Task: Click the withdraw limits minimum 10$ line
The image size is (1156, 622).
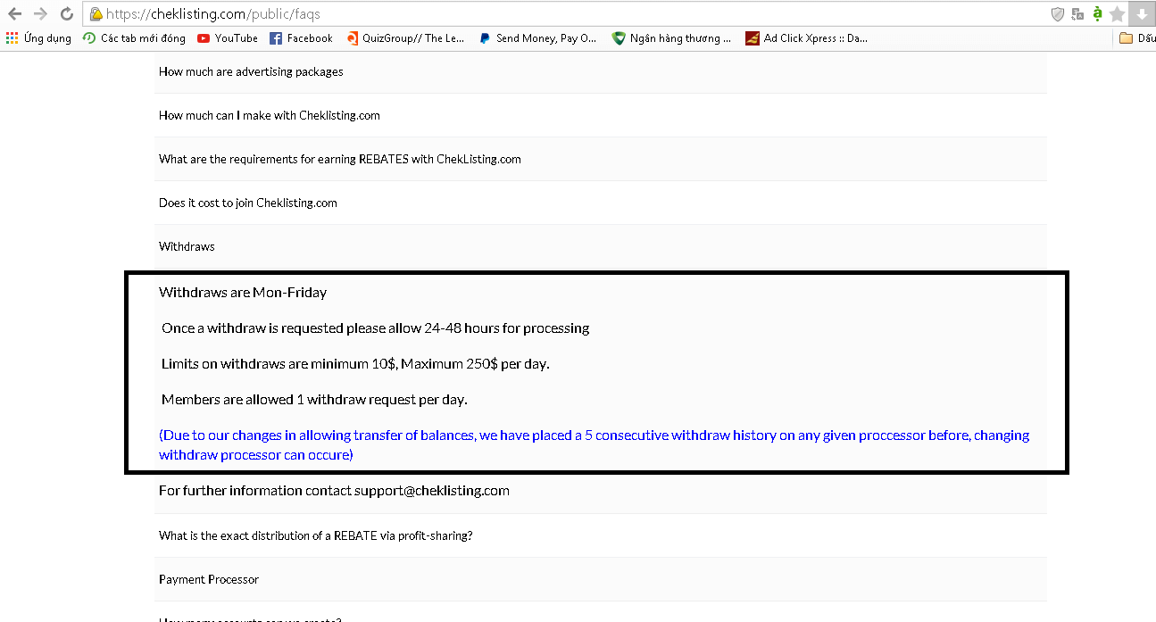Action: [x=355, y=364]
